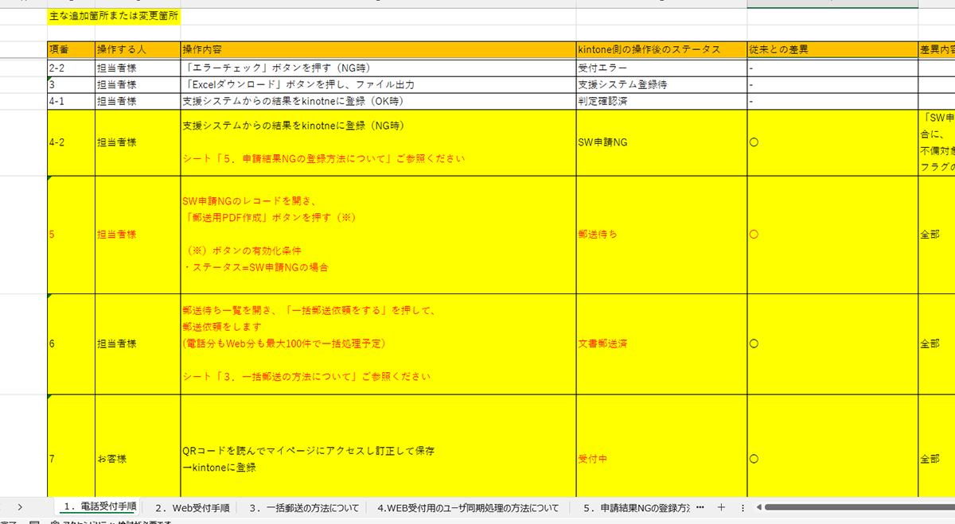
Task: Select the item number 4-2 cell
Action: click(x=71, y=142)
